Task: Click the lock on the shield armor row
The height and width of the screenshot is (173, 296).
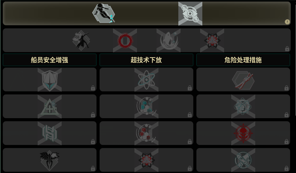Action: 93,88
